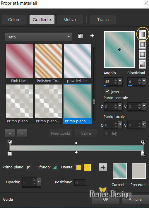Screen dimensions: 149x208
Task: Click the arrow icon beside the category list
Action: (92, 36)
